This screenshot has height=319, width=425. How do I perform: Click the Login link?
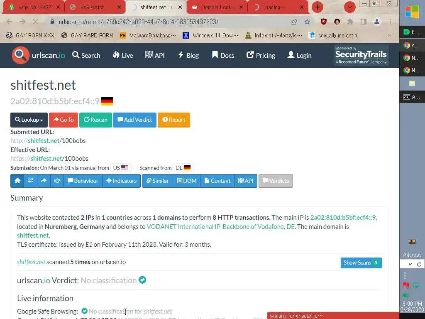(x=299, y=55)
